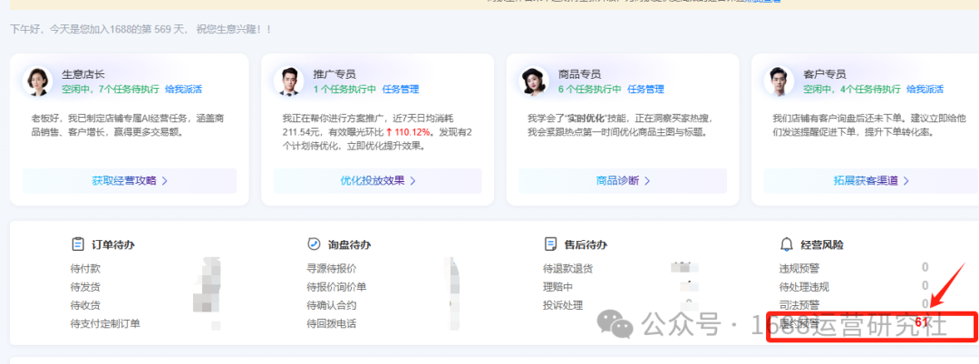Click the 0 count beside 违规预警

click(x=926, y=267)
